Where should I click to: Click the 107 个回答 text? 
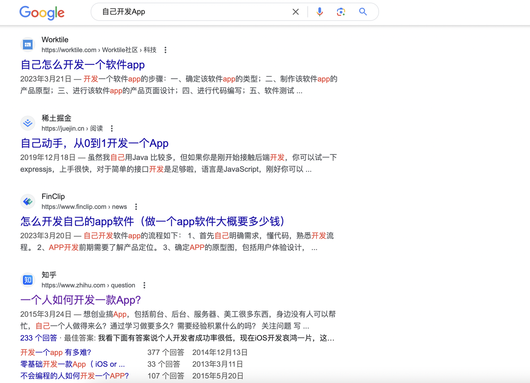pyautogui.click(x=166, y=376)
